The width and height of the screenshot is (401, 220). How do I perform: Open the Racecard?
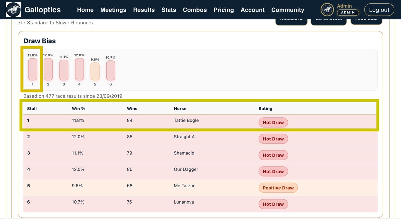pos(291,19)
